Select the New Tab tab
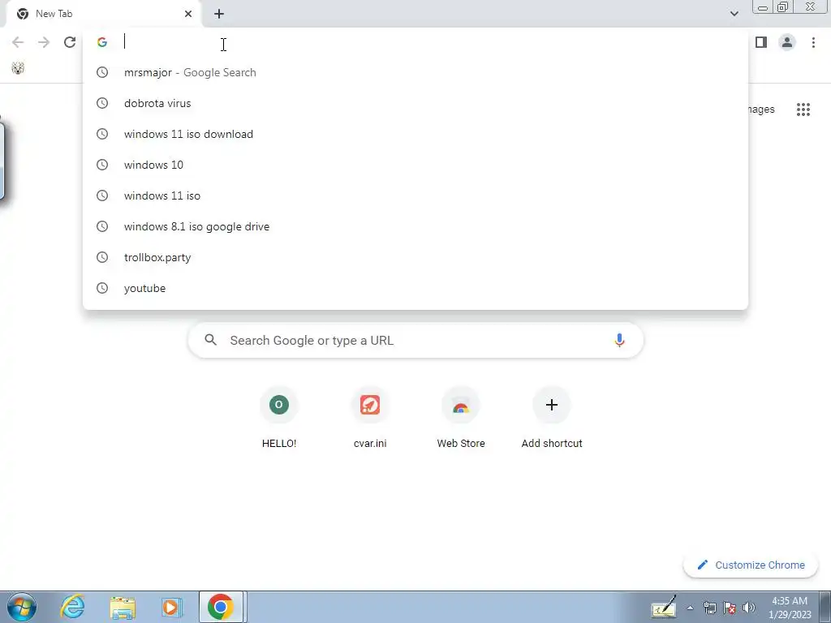This screenshot has width=831, height=623. pos(104,14)
